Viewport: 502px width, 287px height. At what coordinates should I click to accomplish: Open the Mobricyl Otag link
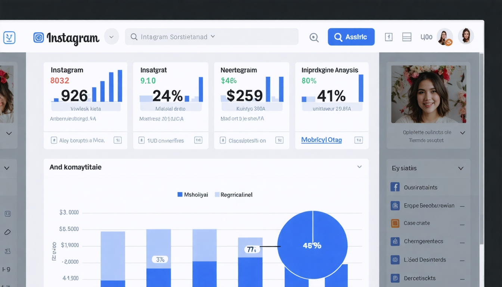coord(322,140)
